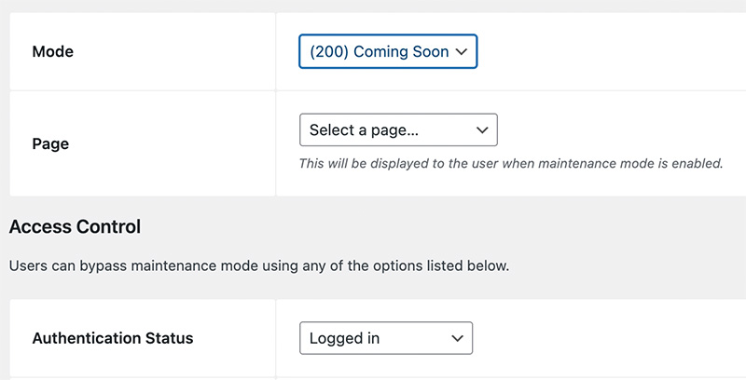Viewport: 746px width, 380px height.
Task: Click the bypass maintenance mode description text
Action: coord(259,265)
